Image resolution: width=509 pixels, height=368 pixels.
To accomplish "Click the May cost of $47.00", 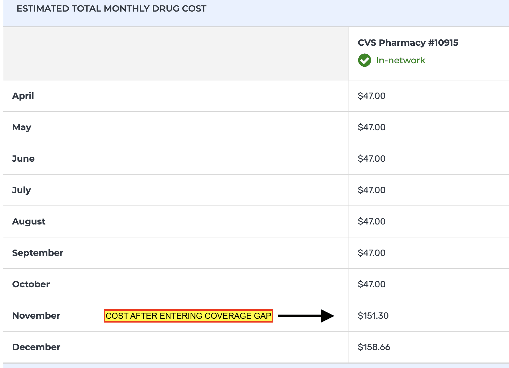I will coord(371,127).
